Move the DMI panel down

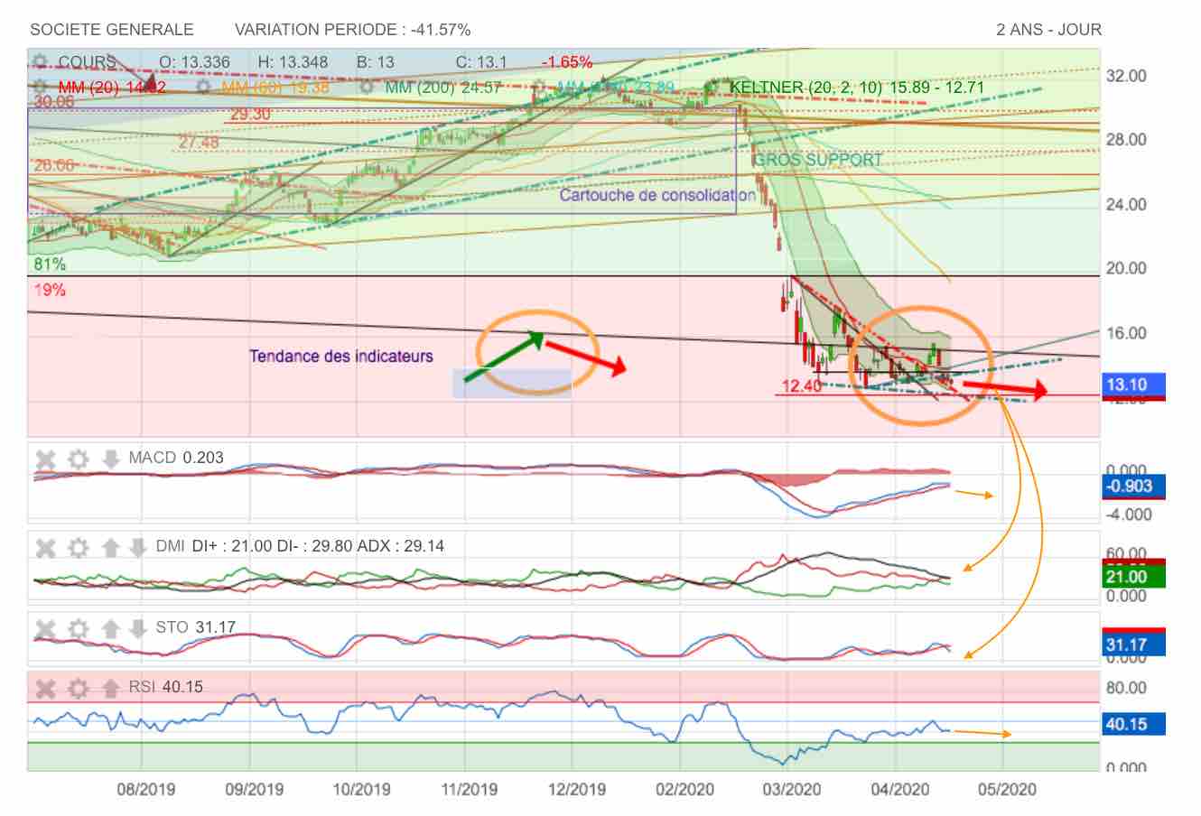pyautogui.click(x=138, y=548)
